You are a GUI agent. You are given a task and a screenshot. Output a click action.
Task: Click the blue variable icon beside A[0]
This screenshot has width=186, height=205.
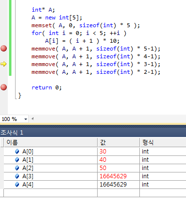pyautogui.click(x=17, y=152)
